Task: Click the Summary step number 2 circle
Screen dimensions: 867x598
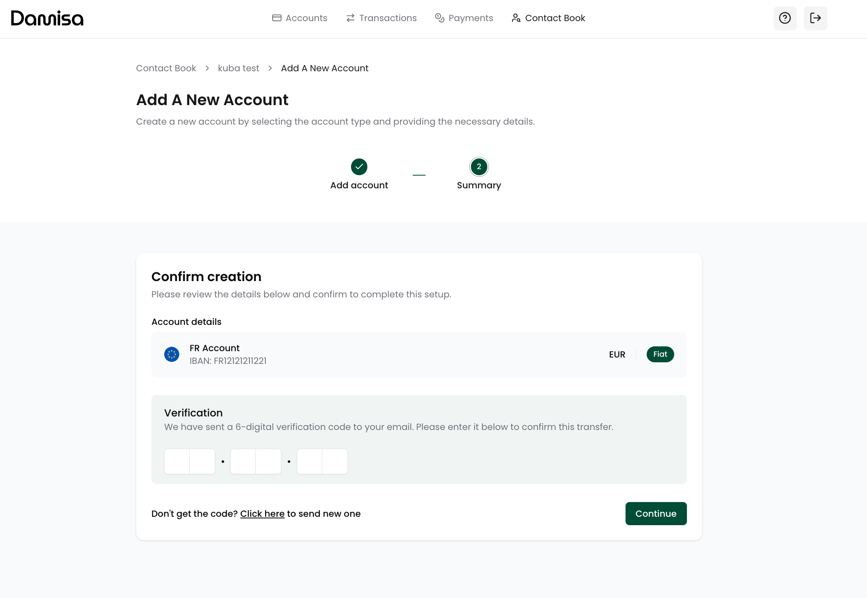Action: 479,167
